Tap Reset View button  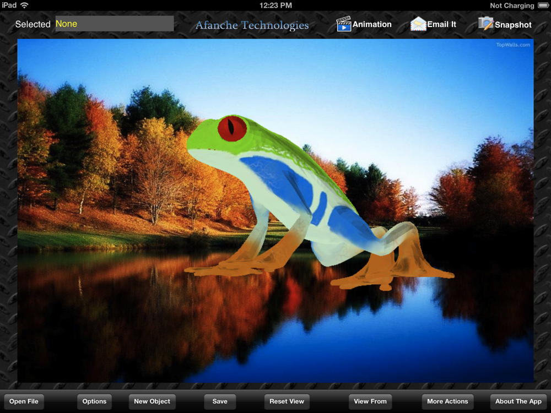tap(287, 401)
